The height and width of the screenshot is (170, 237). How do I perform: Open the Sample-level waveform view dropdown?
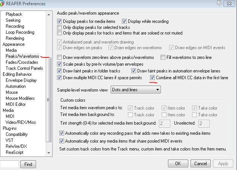pos(136,90)
